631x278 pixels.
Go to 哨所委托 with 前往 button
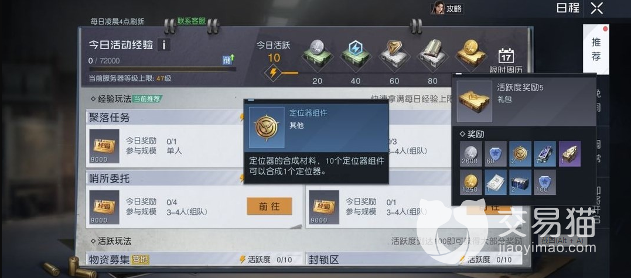coord(270,207)
